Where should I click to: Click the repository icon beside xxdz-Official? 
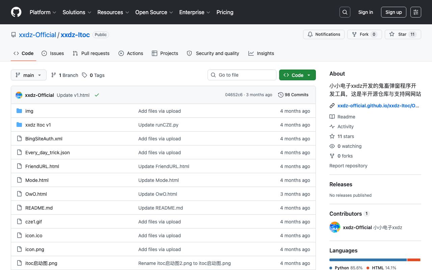(13, 35)
